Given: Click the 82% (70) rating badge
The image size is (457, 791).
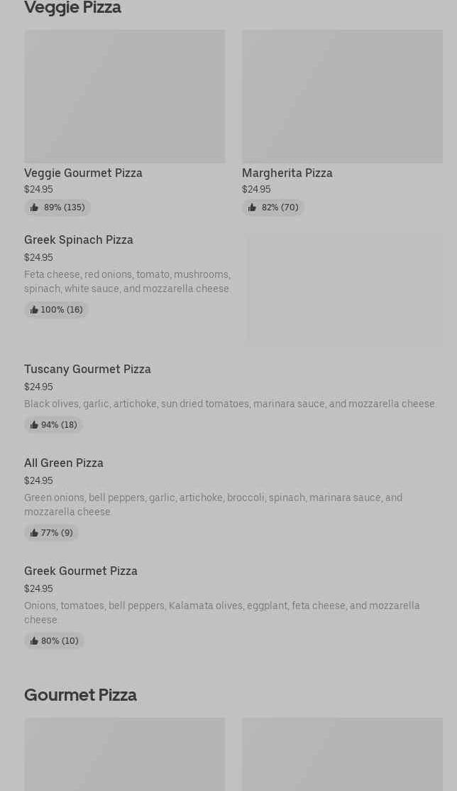Looking at the screenshot, I should coord(272,208).
